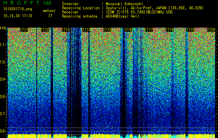The image size is (218, 138).
Task: Click the 0.7 frequency axis label
Action: [x=3, y=114]
